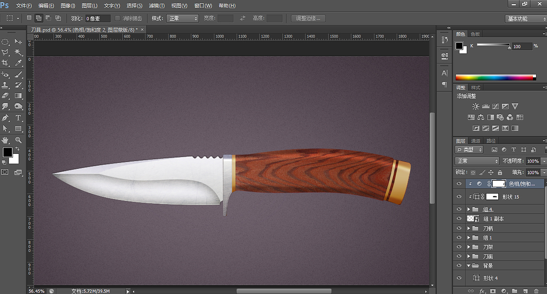Image resolution: width=547 pixels, height=294 pixels.
Task: Select the Pen tool
Action: click(5, 118)
